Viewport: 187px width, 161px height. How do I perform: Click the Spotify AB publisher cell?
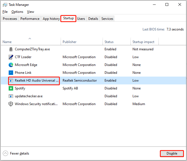[70, 88]
